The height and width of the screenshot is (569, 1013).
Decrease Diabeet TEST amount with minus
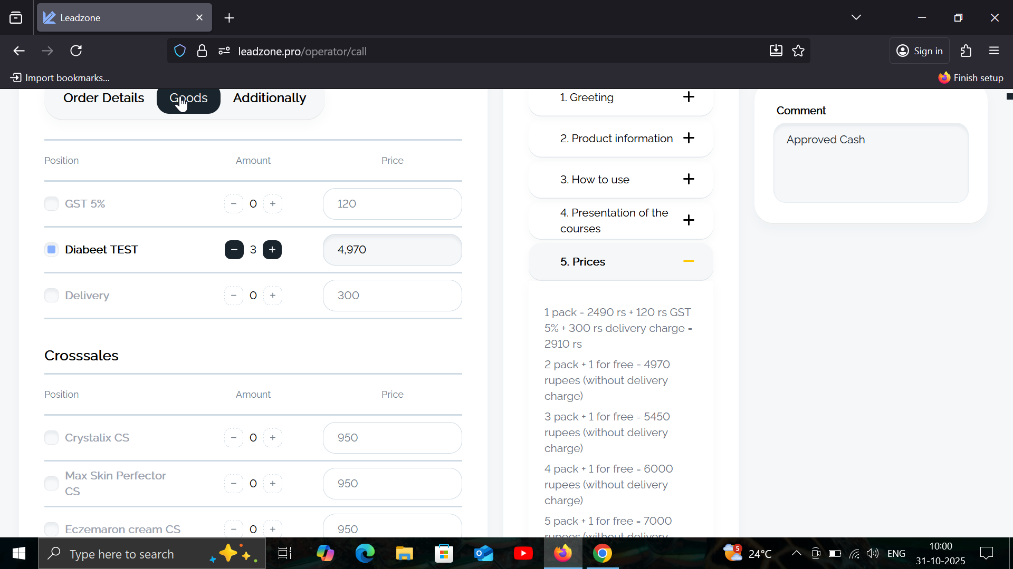[234, 250]
